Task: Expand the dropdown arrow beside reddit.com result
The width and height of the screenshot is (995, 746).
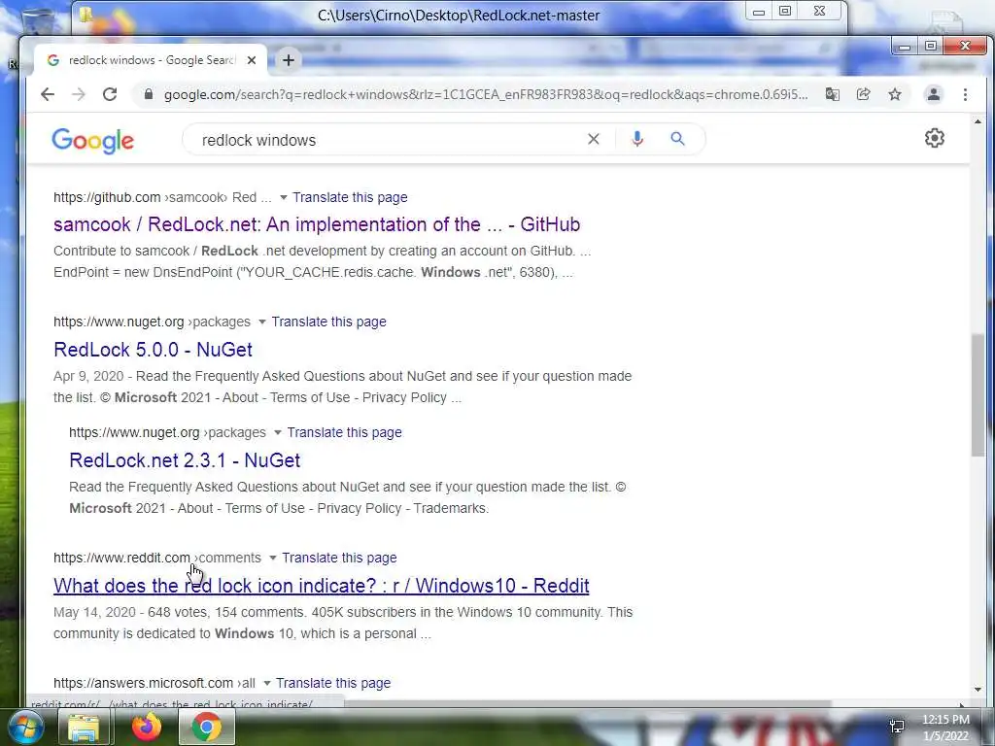Action: coord(273,559)
